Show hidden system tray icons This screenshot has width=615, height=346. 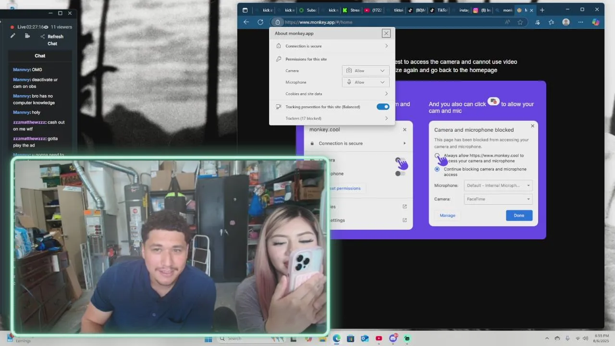click(547, 338)
